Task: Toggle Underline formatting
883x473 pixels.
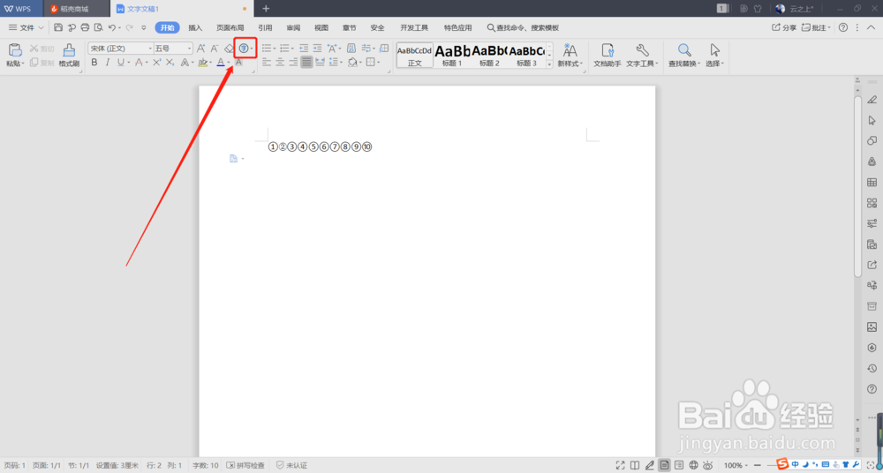Action: [x=120, y=62]
